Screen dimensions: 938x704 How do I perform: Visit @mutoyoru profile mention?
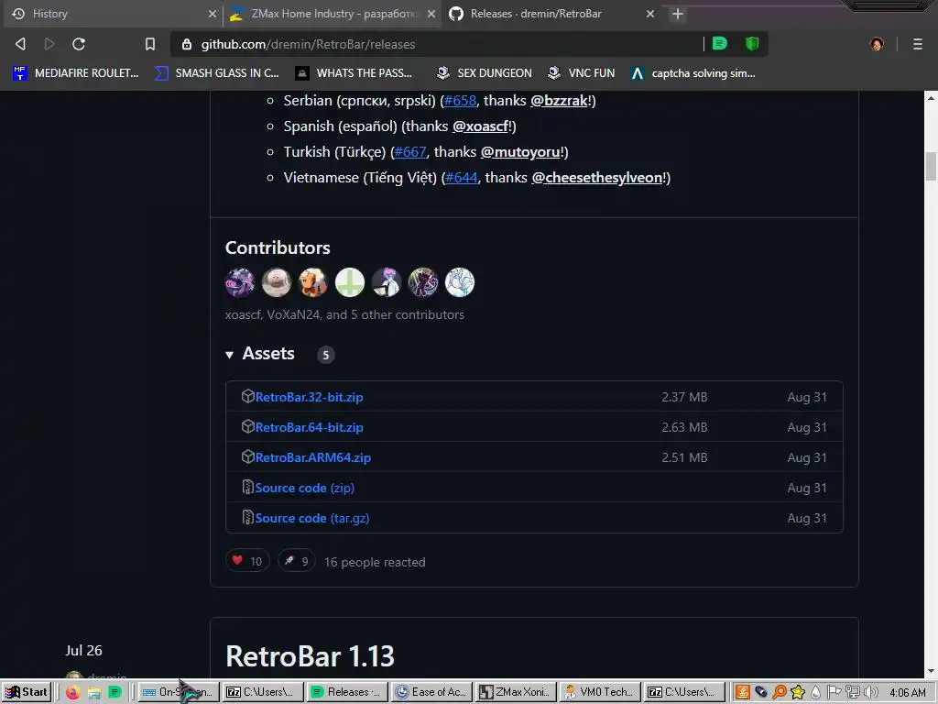(x=520, y=152)
